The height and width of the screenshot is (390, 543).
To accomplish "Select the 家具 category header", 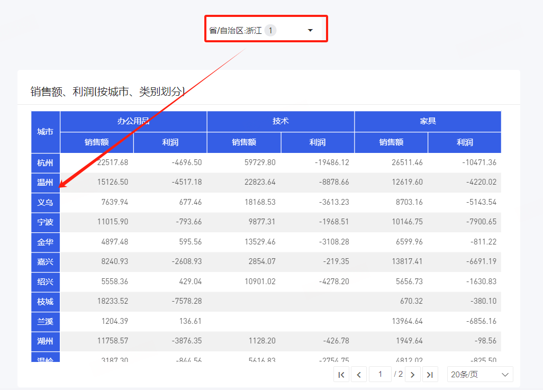I will click(428, 121).
